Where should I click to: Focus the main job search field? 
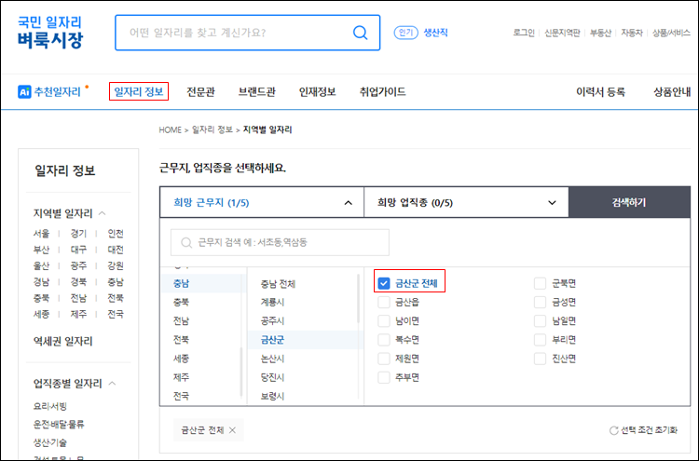click(x=247, y=33)
